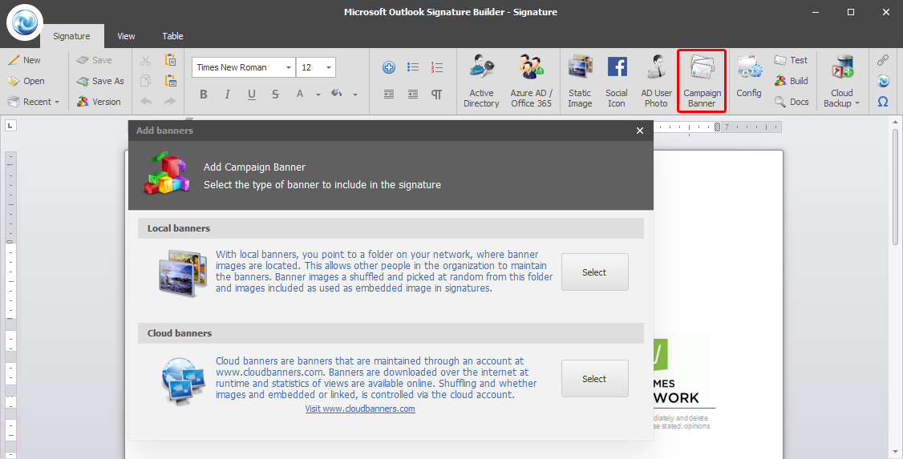Click the right margin marker on the ruler
903x459 pixels.
pos(717,127)
